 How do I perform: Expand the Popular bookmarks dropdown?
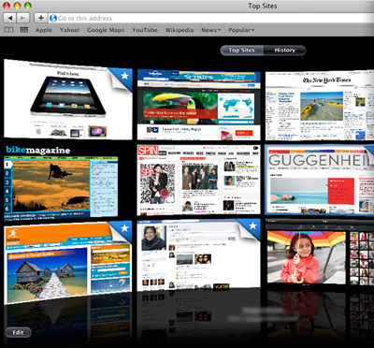click(241, 30)
